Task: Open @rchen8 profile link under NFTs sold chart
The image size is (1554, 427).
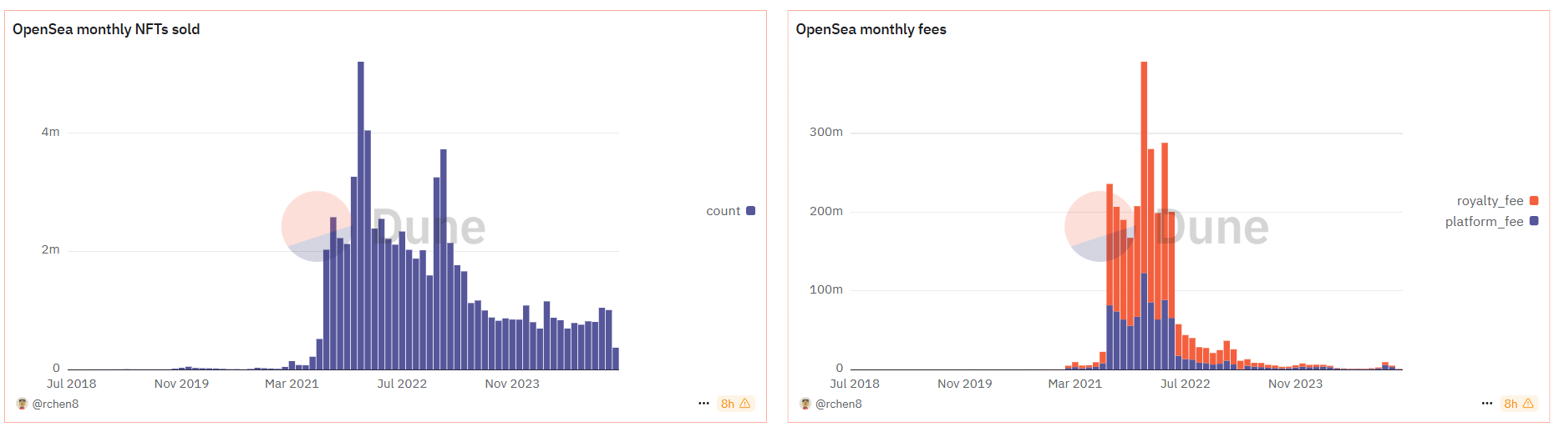Action: click(x=55, y=404)
